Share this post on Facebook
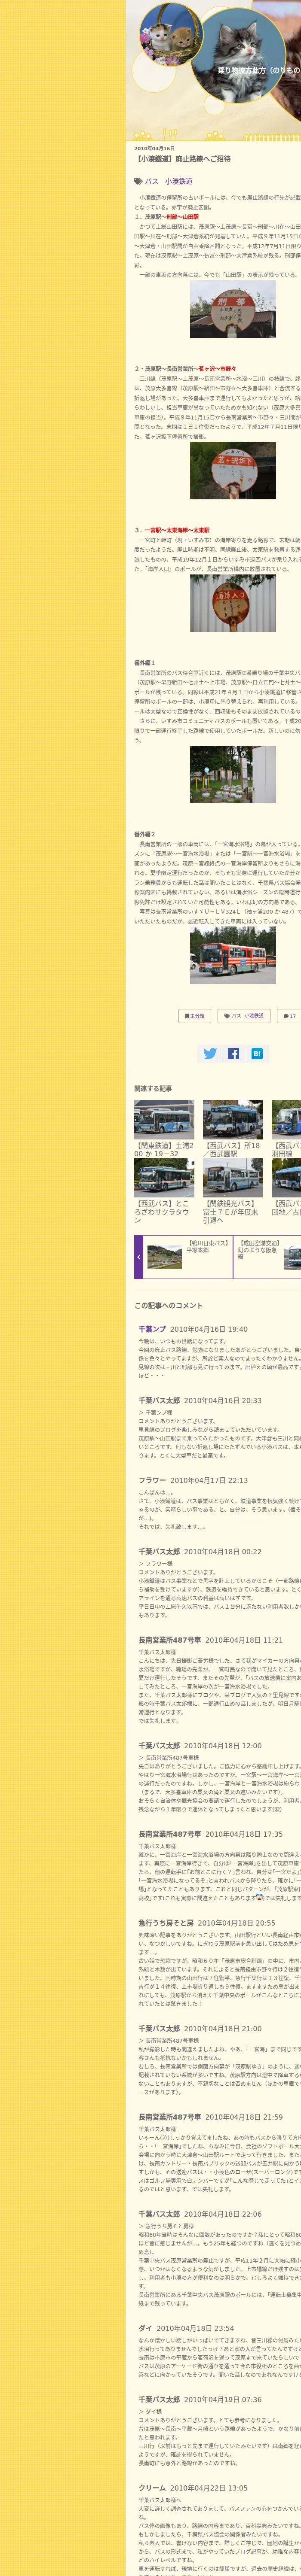 click(233, 1054)
